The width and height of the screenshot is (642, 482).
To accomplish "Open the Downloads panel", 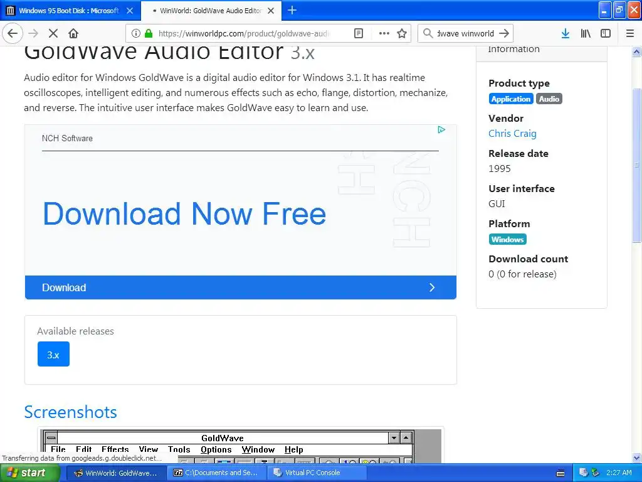I will [565, 33].
